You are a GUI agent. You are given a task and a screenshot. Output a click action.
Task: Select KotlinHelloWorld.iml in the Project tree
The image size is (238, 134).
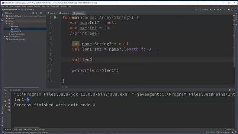[x=17, y=34]
